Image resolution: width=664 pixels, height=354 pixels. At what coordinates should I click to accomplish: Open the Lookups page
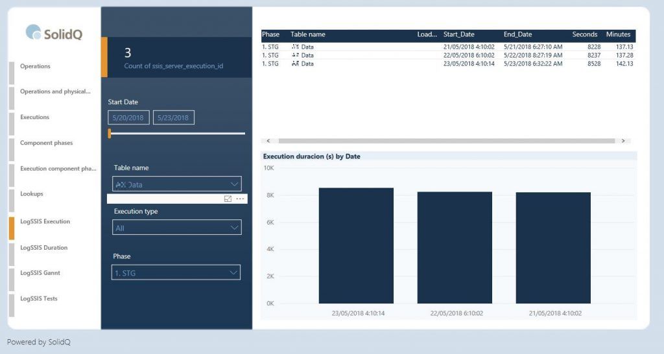31,194
